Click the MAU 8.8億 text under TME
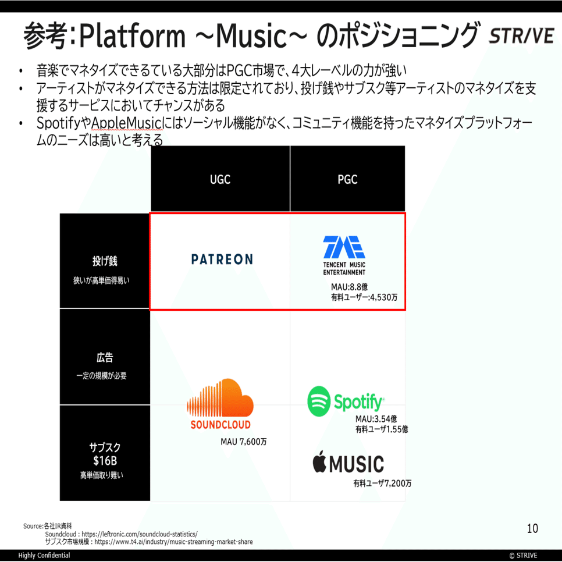 click(350, 286)
